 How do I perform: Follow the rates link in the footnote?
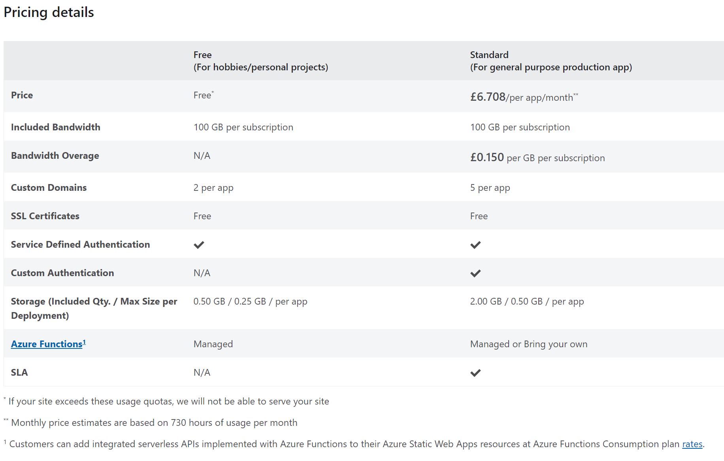[692, 444]
